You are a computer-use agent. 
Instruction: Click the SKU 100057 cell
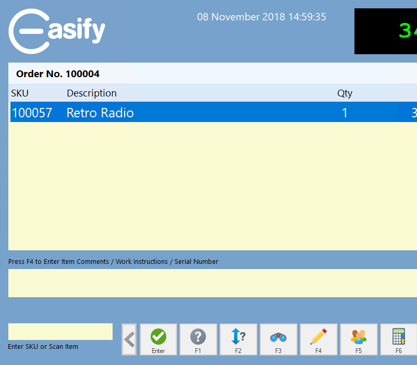pyautogui.click(x=32, y=113)
